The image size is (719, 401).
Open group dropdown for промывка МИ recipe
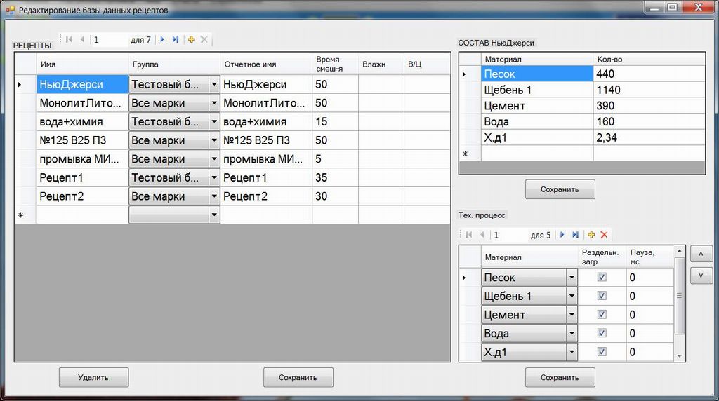[214, 159]
